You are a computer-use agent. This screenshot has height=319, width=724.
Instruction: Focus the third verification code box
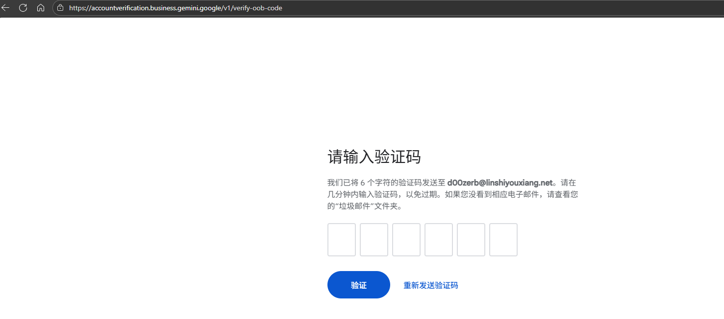point(406,240)
